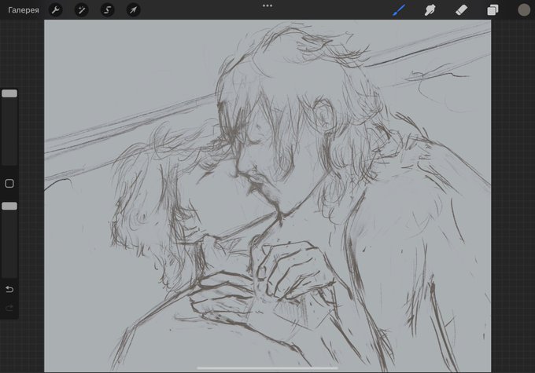
Task: Adjust the brush size slider handle
Action: (x=9, y=93)
